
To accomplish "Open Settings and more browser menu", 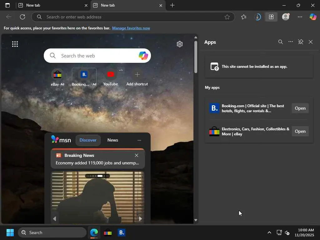I will (x=300, y=17).
